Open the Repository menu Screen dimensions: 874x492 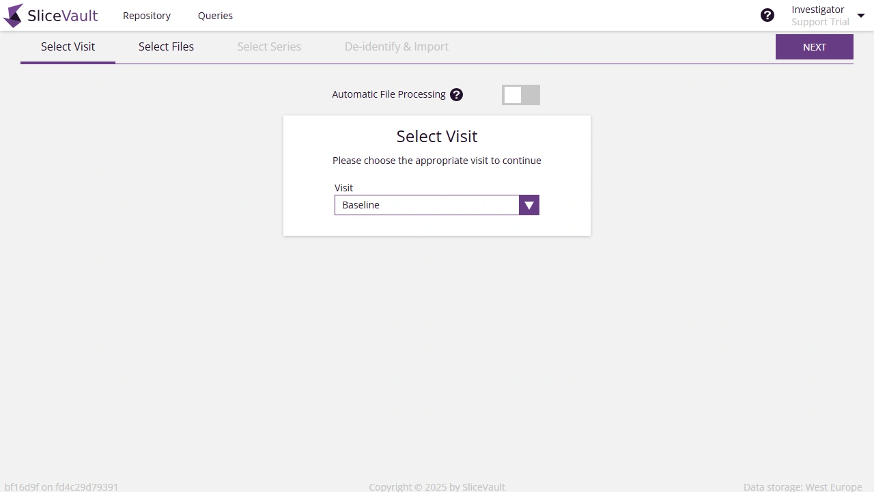[146, 15]
